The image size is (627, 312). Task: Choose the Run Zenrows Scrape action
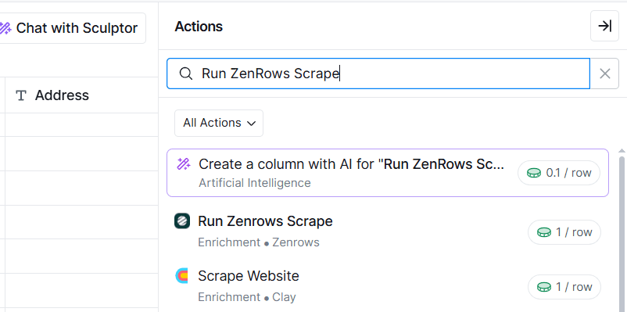[x=388, y=231]
